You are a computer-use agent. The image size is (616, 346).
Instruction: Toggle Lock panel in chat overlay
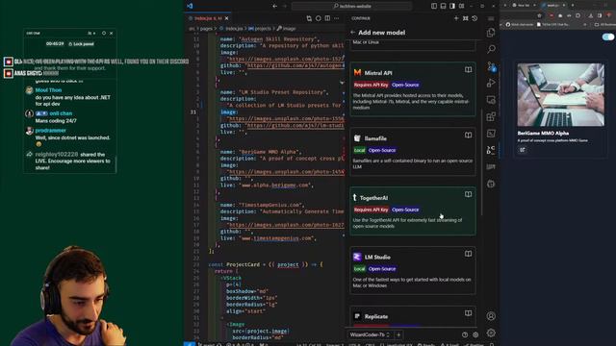(81, 44)
